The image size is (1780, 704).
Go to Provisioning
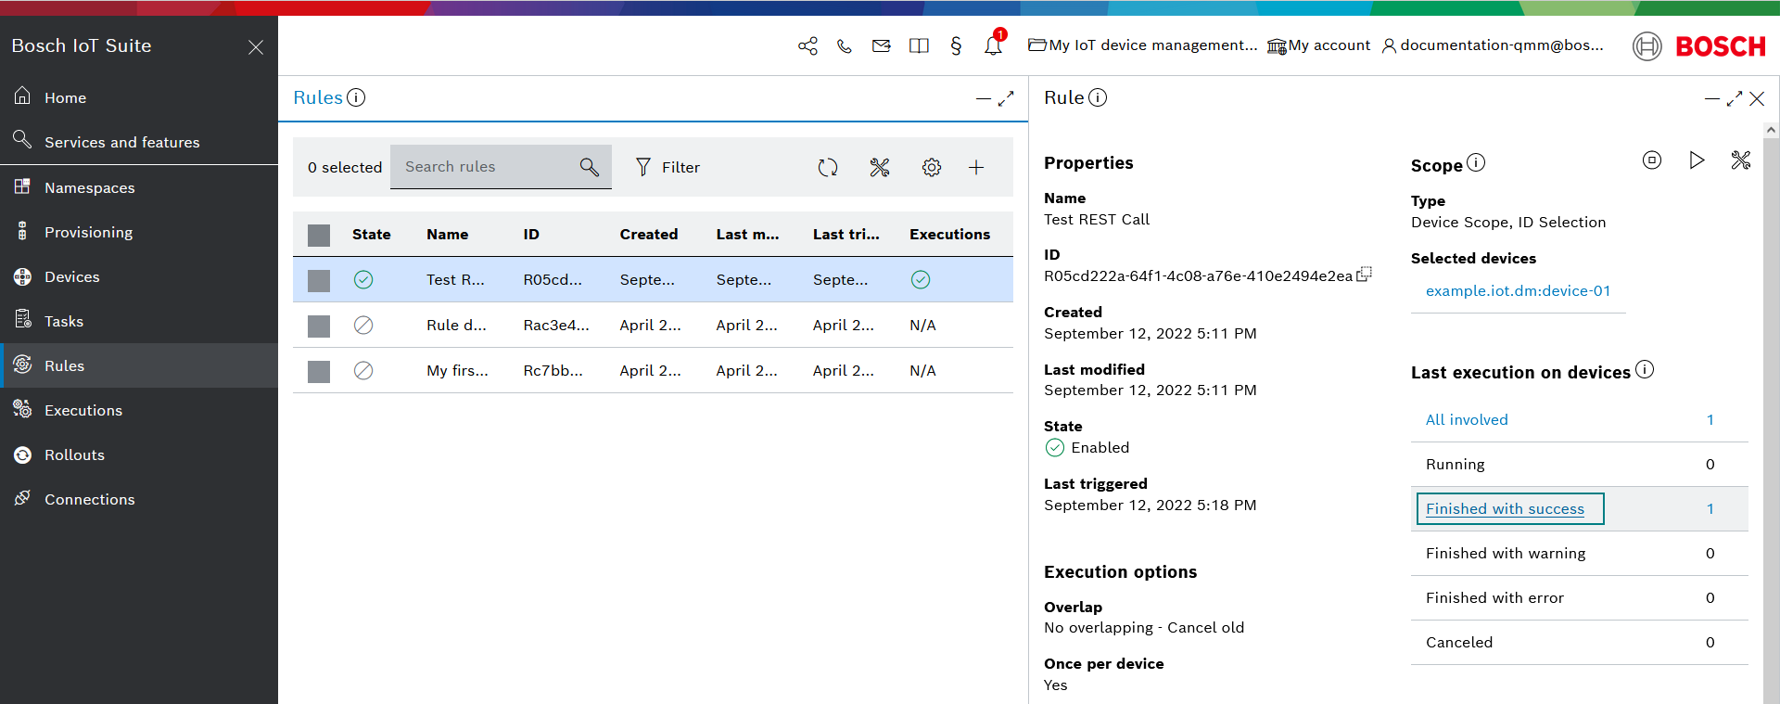pyautogui.click(x=139, y=232)
